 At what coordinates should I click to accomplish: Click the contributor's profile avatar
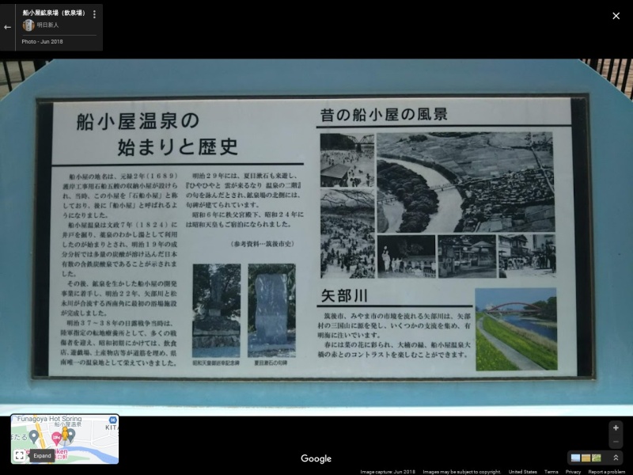pos(28,25)
